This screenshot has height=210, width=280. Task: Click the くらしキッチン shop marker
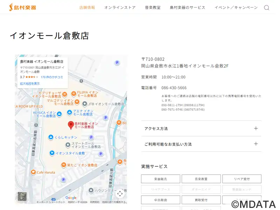(51, 137)
